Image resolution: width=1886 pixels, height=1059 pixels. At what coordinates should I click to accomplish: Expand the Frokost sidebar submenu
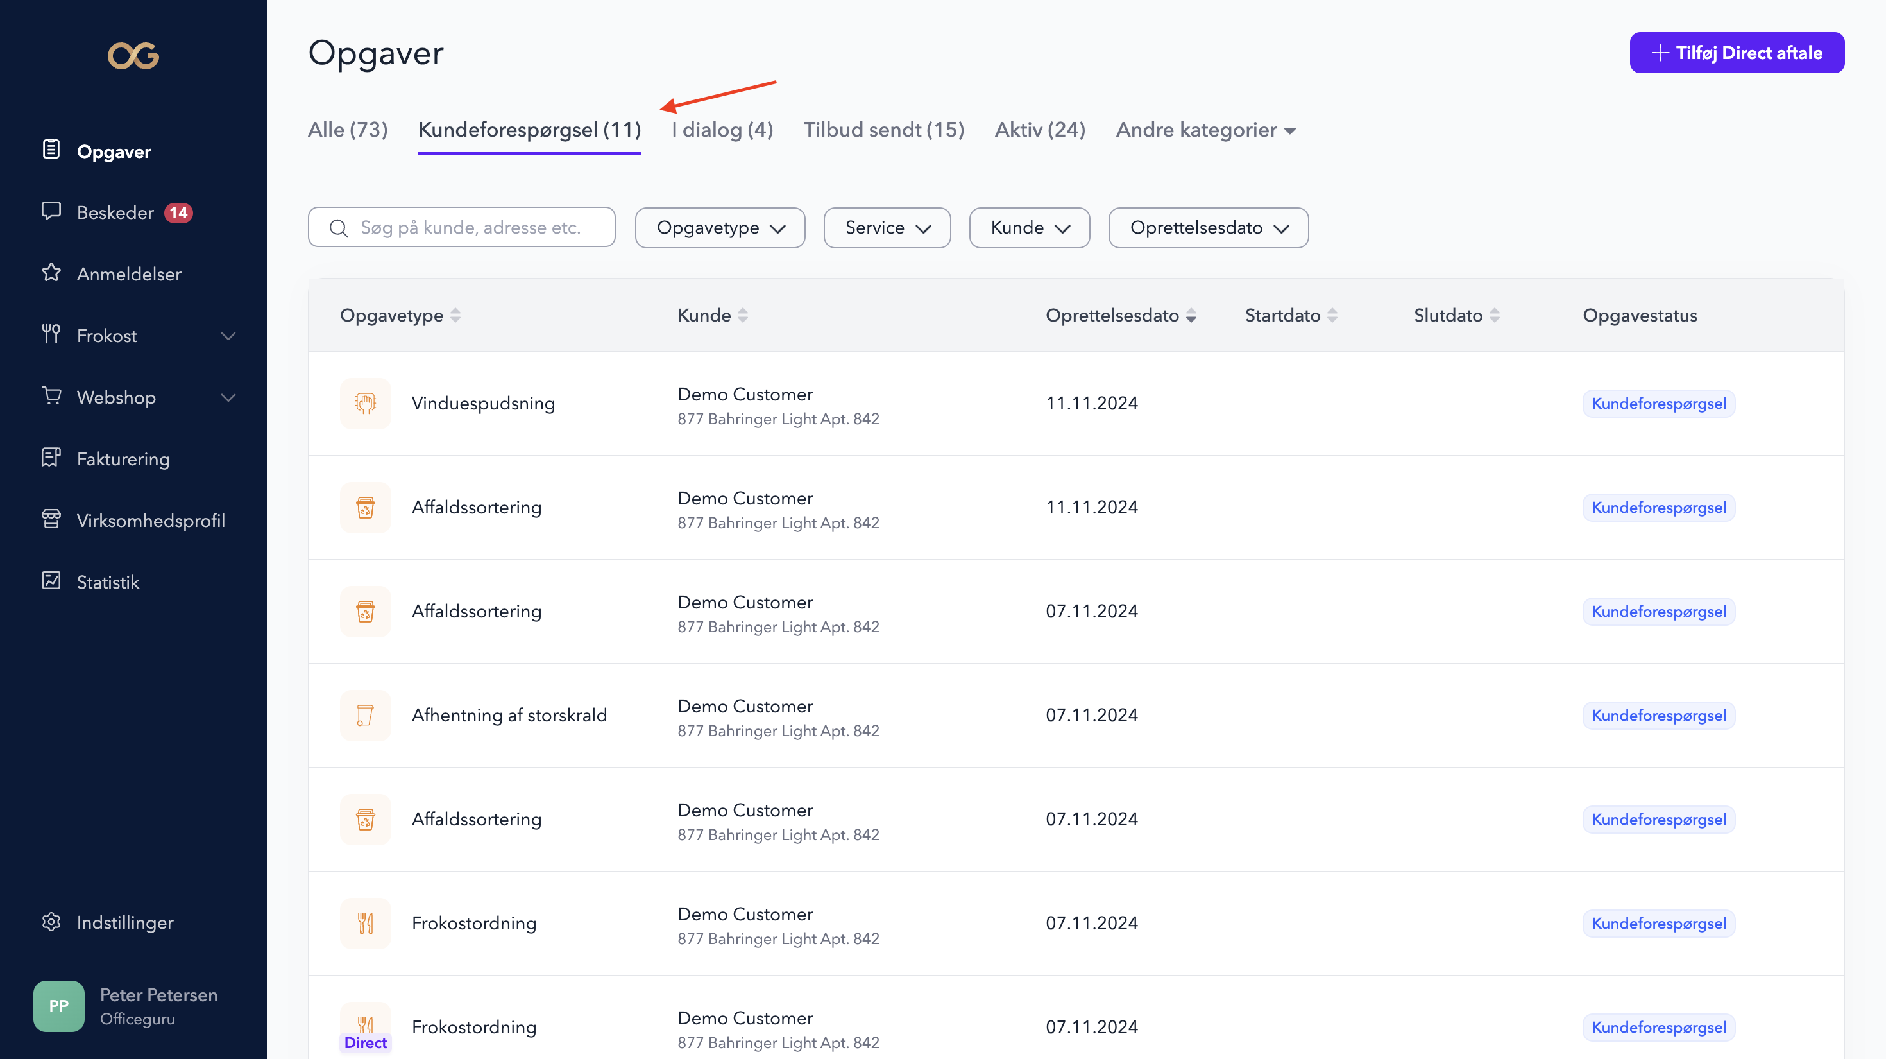tap(228, 336)
